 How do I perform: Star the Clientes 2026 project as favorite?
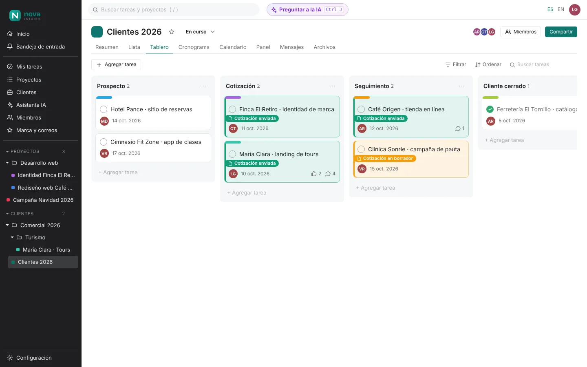tap(172, 32)
